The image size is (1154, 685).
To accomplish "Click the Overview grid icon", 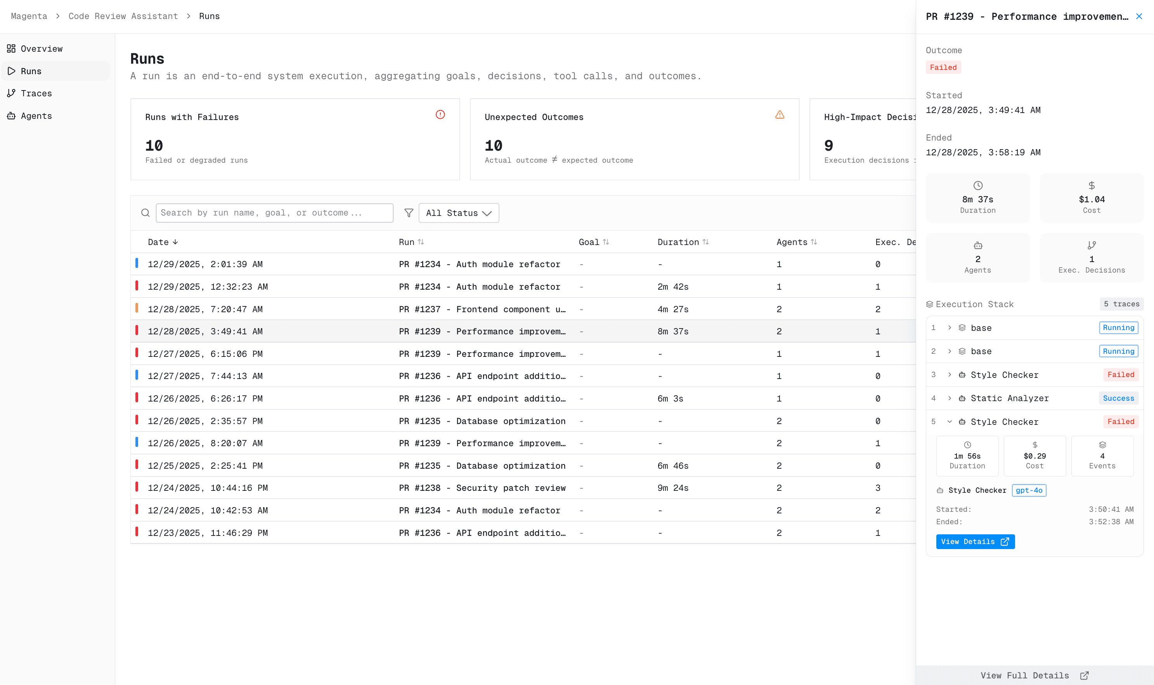I will click(12, 49).
